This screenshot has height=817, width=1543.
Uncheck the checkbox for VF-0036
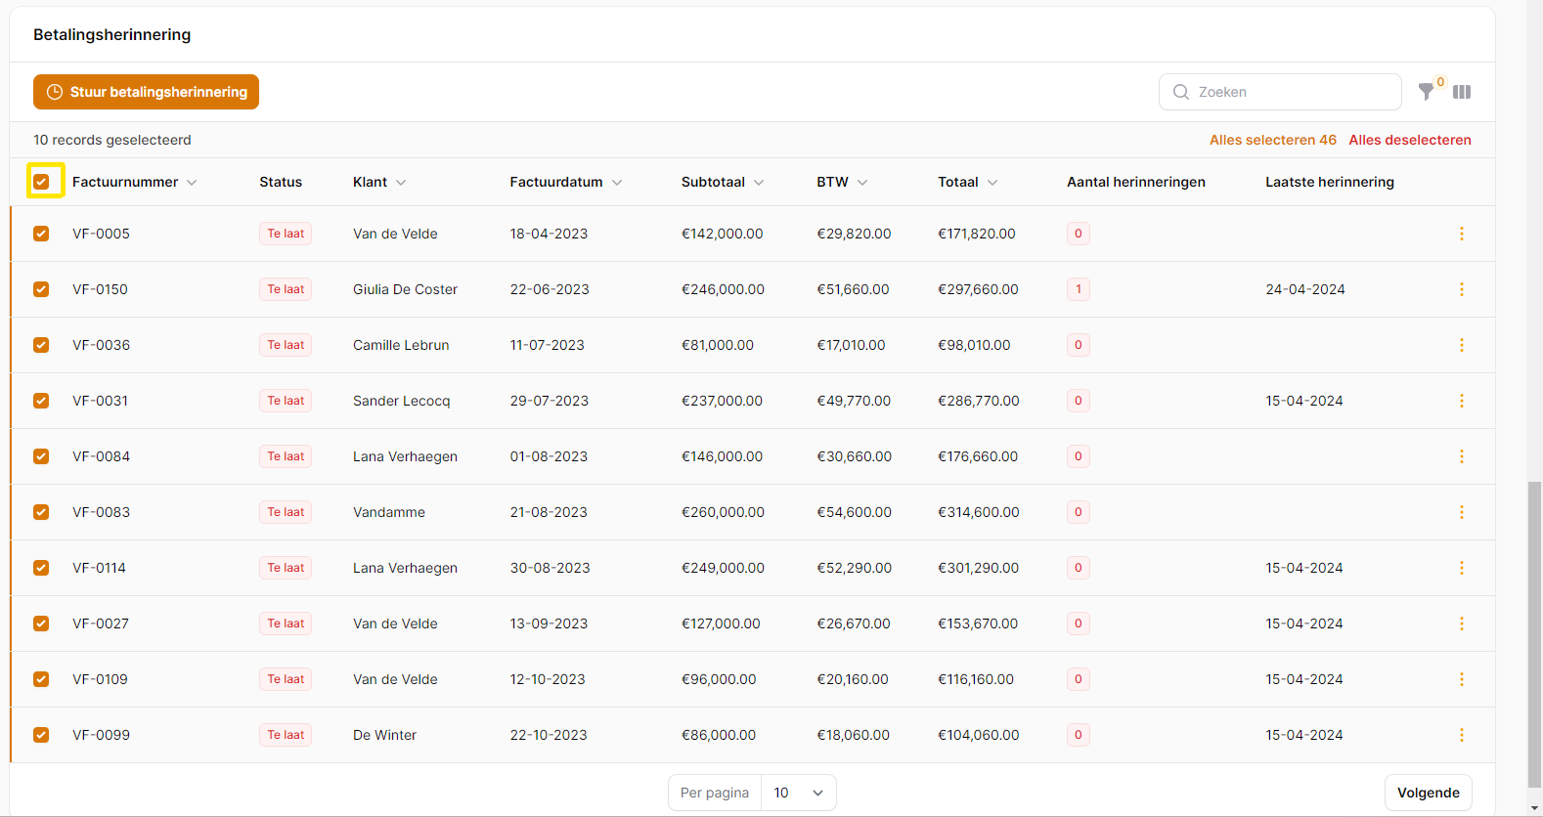coord(41,345)
